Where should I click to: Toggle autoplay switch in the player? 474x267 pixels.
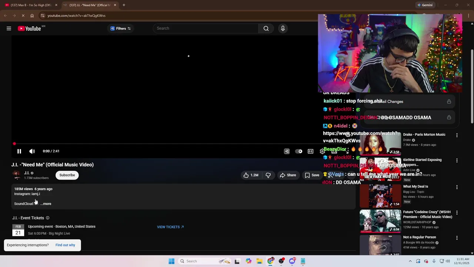click(x=298, y=151)
